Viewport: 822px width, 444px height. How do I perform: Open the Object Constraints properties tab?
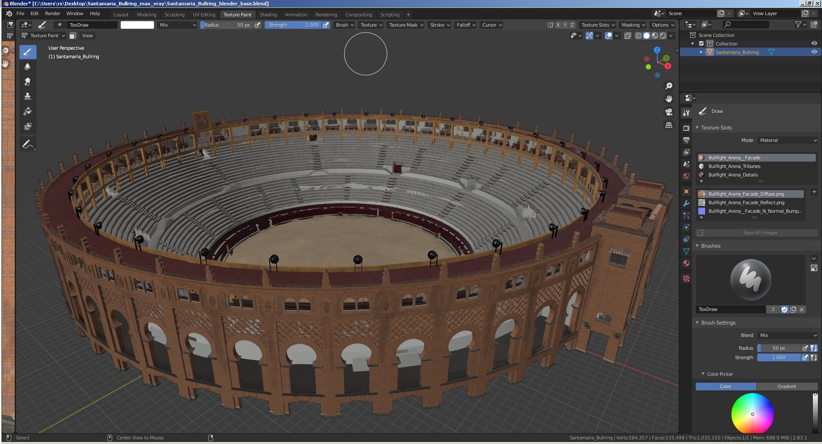[x=686, y=239]
